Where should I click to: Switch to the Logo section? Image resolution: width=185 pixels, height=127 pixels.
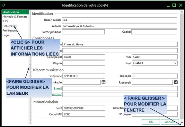click(6, 35)
